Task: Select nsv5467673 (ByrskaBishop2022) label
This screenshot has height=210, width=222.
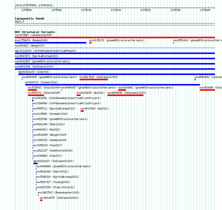Action: (x=37, y=56)
